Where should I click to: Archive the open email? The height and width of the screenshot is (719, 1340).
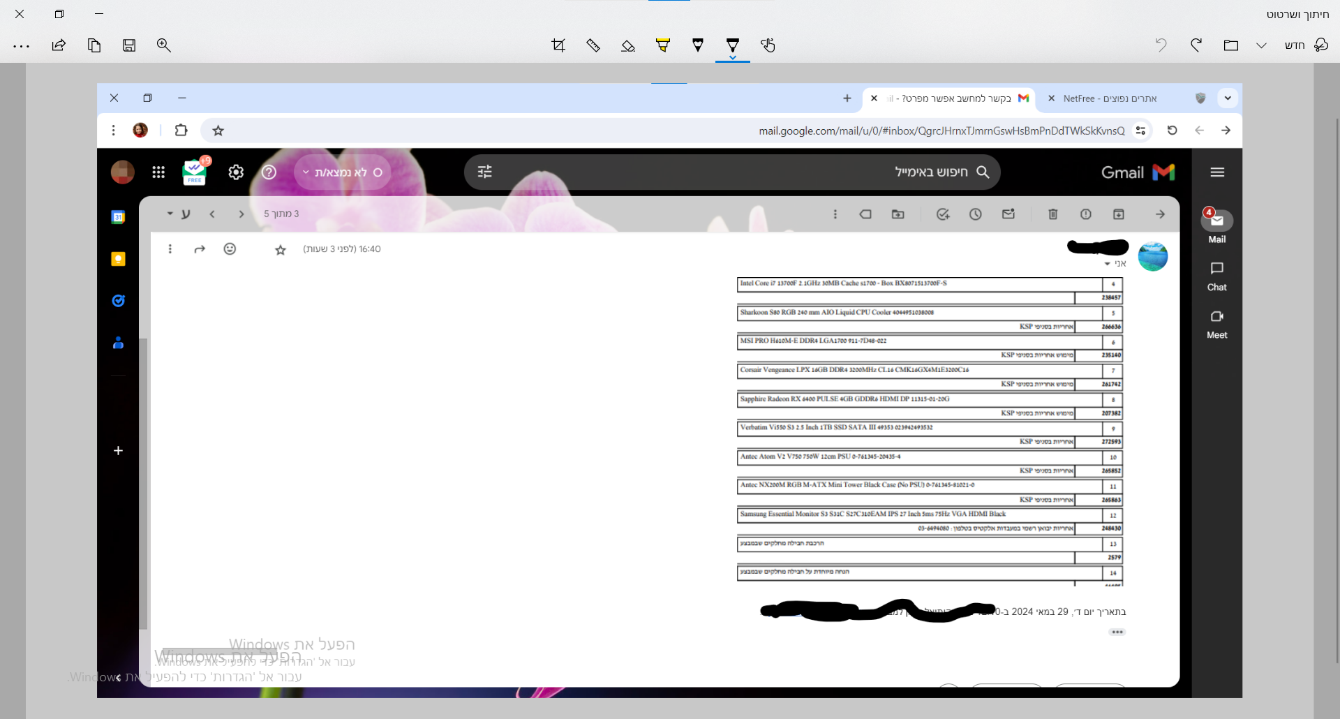(1119, 214)
